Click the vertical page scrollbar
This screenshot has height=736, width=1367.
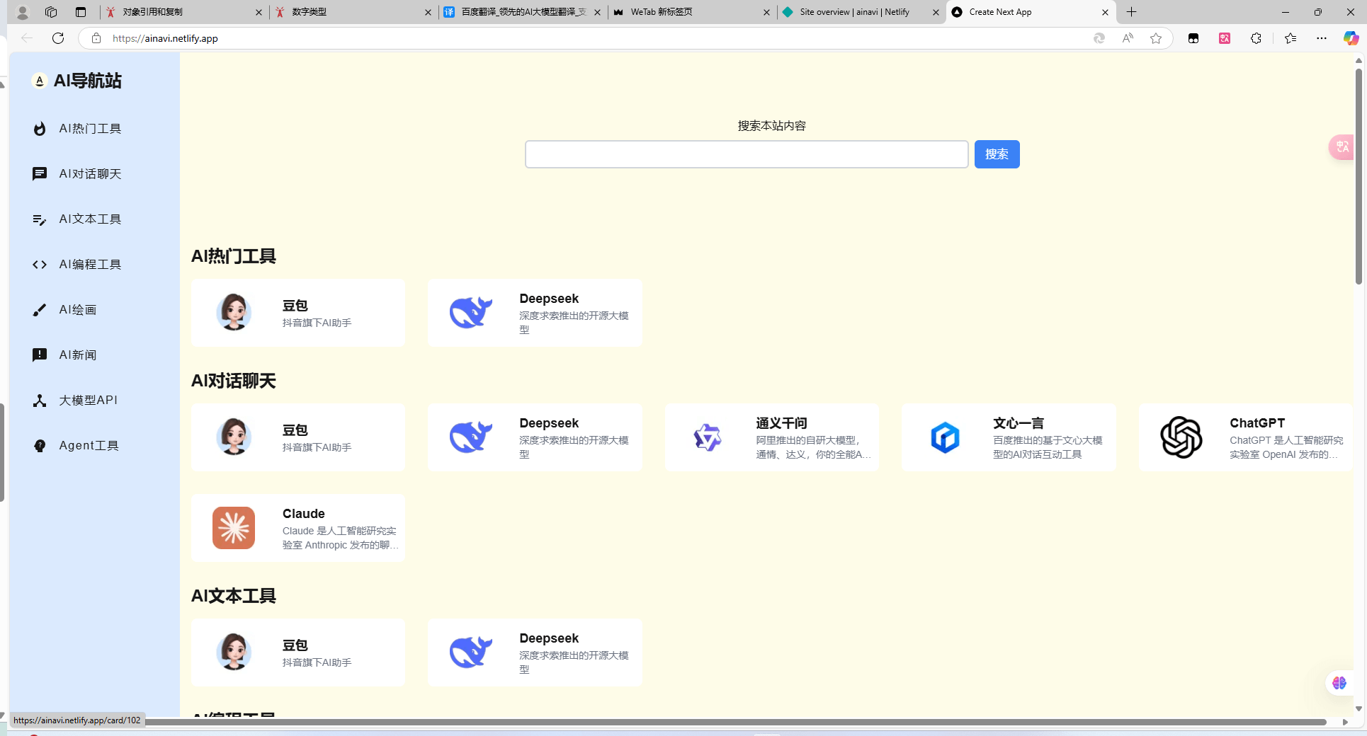[1359, 177]
